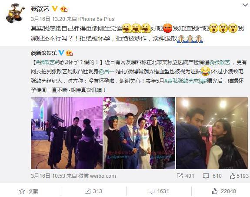Open the @吕一 mention link
This screenshot has width=250, height=197.
[x=107, y=71]
